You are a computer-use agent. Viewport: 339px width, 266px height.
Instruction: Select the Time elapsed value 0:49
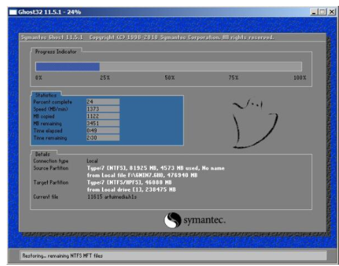click(x=103, y=130)
